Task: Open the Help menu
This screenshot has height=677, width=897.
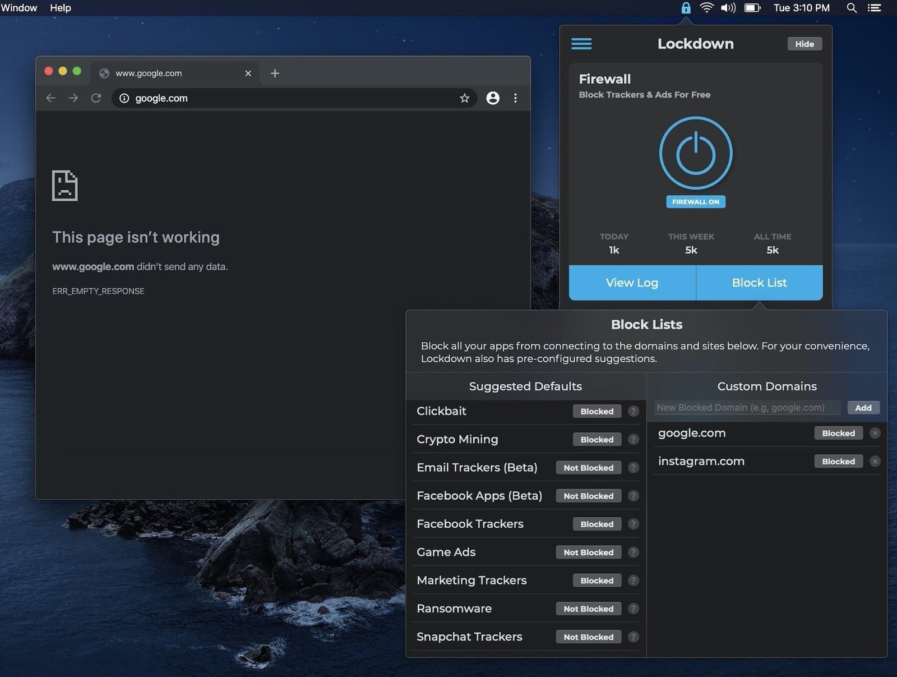Action: coord(61,8)
